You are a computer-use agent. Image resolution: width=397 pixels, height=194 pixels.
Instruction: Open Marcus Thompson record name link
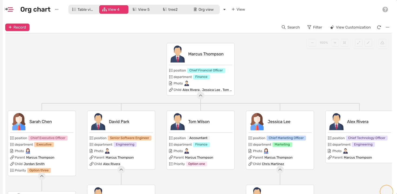(206, 54)
